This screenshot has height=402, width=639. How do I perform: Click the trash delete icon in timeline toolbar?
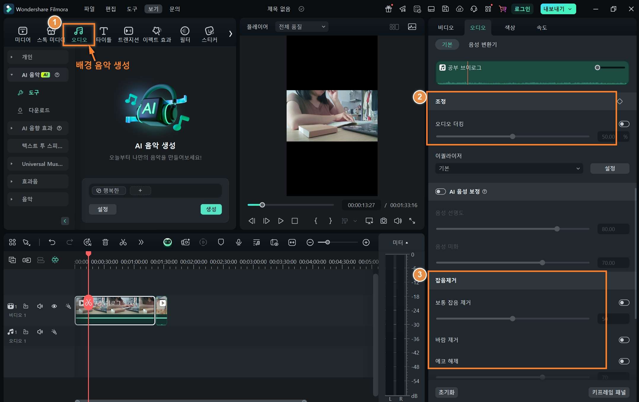105,242
